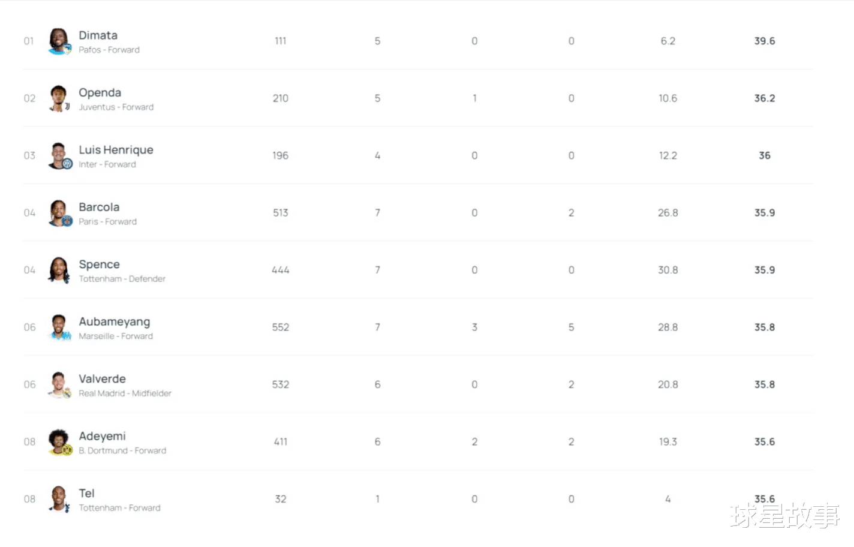854x547 pixels.
Task: Click Openda's player avatar
Action: pos(59,98)
